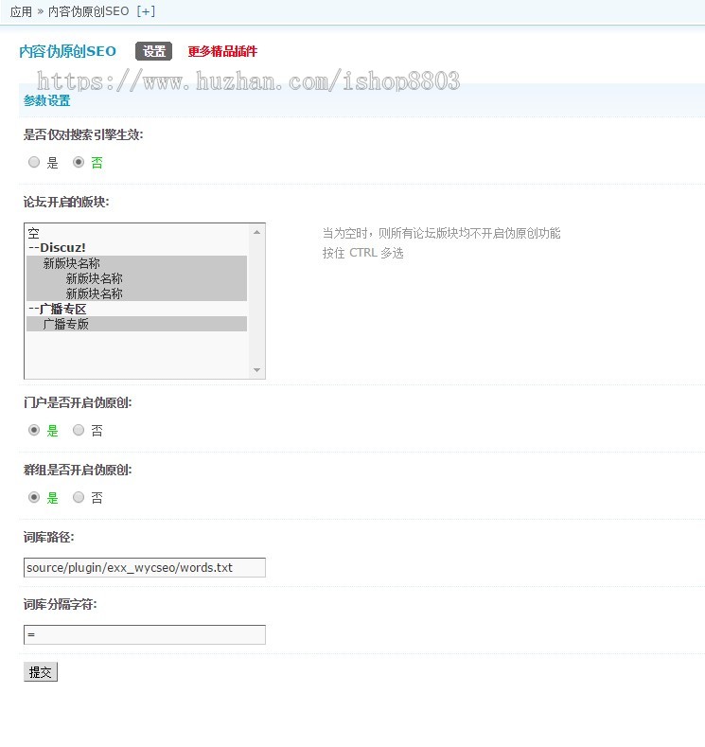Select 是 for 是否仅对搜索引擎生效
The image size is (705, 747).
click(x=34, y=163)
